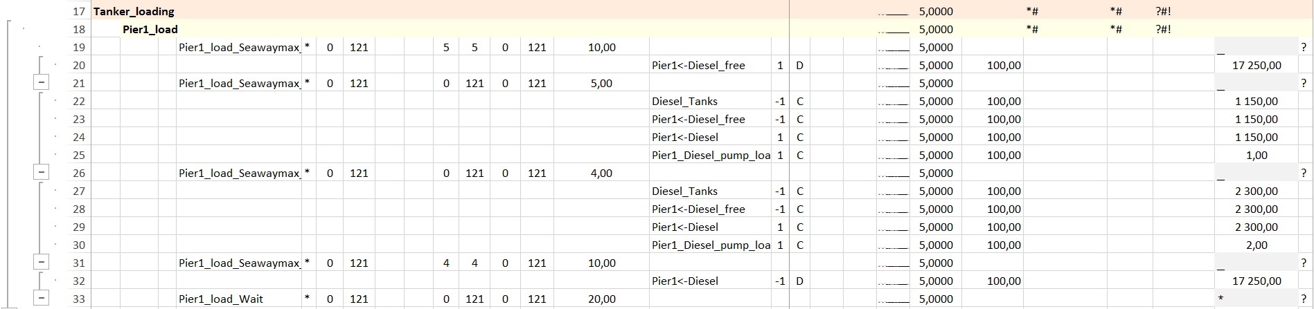The width and height of the screenshot is (1314, 309).
Task: Select the row 30 header
Action: tap(79, 245)
